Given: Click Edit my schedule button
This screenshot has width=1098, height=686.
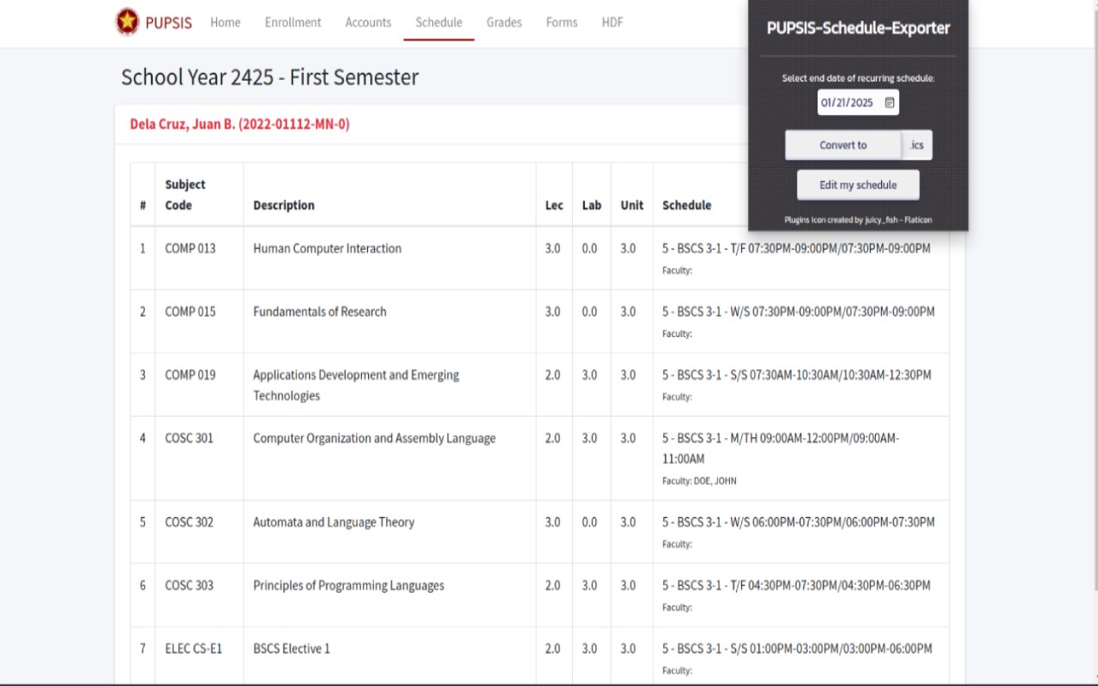Looking at the screenshot, I should (858, 184).
